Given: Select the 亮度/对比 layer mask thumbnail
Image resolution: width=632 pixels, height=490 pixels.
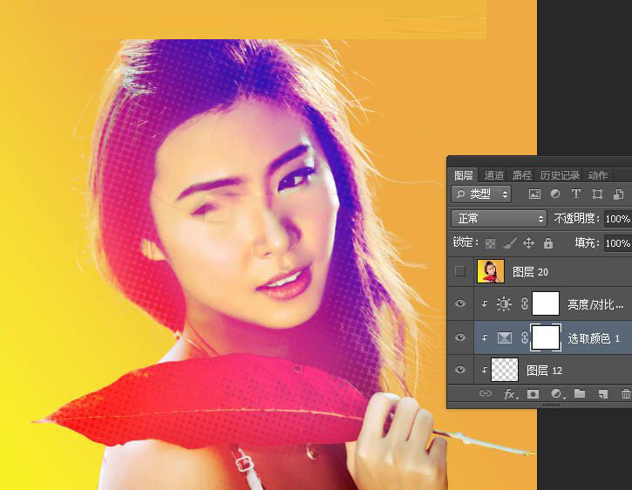Looking at the screenshot, I should [x=546, y=303].
